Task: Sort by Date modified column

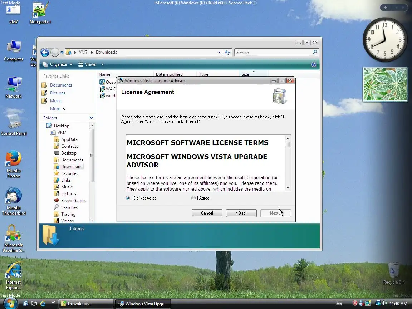Action: click(175, 74)
